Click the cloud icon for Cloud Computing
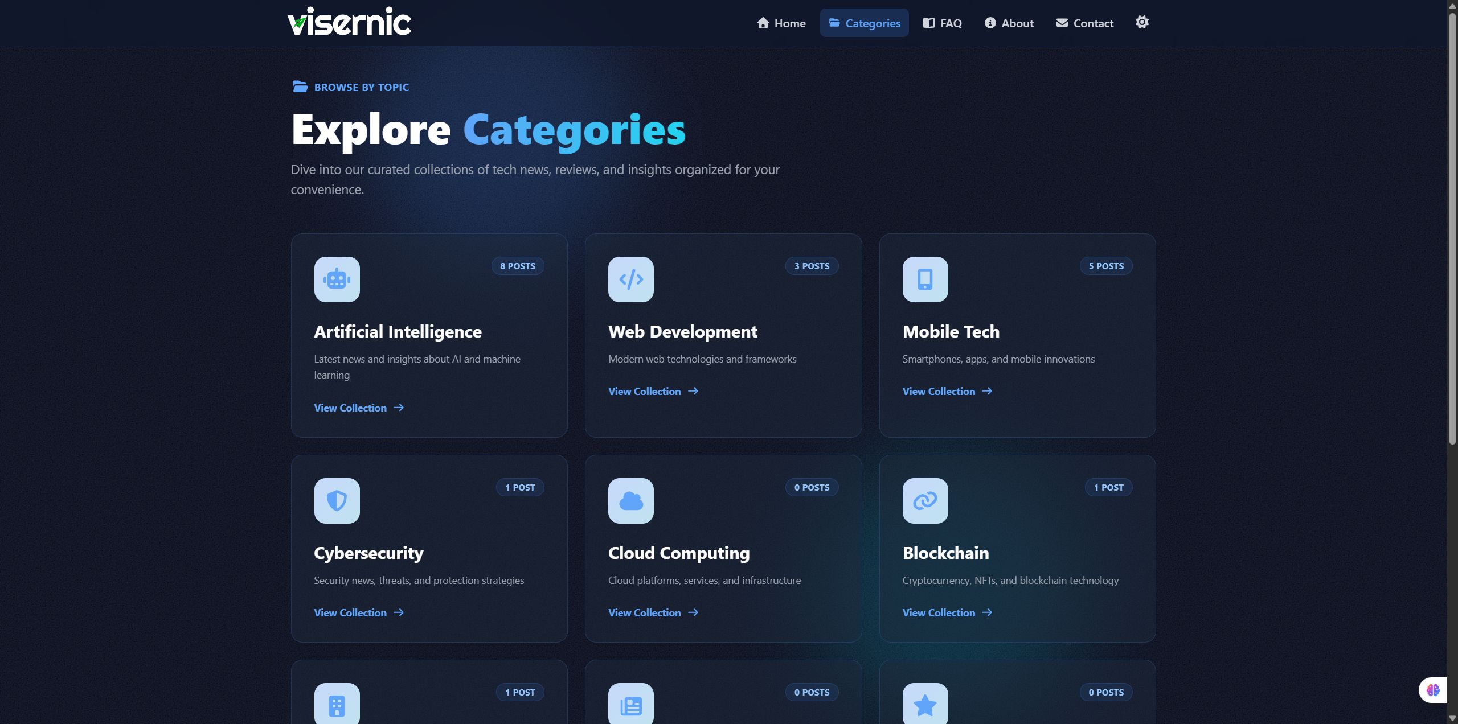The height and width of the screenshot is (724, 1458). 630,500
